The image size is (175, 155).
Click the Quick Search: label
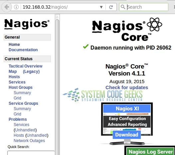coord(19,147)
